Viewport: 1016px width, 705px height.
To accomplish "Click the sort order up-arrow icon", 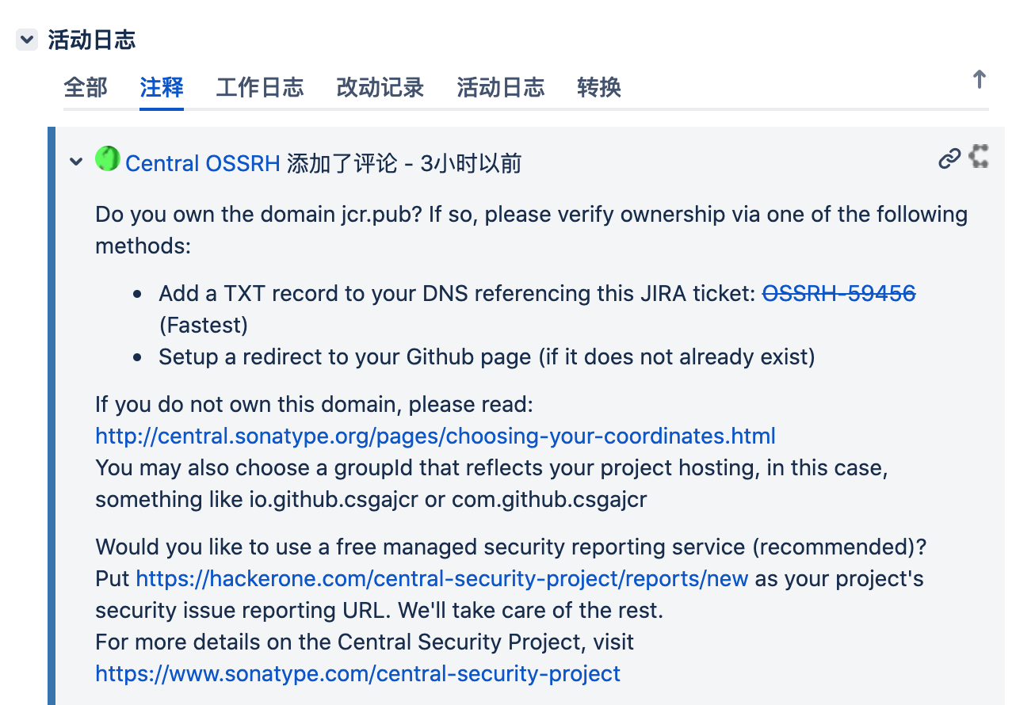I will tap(980, 79).
